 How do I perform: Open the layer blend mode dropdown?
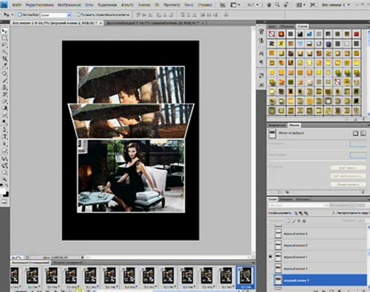point(299,205)
